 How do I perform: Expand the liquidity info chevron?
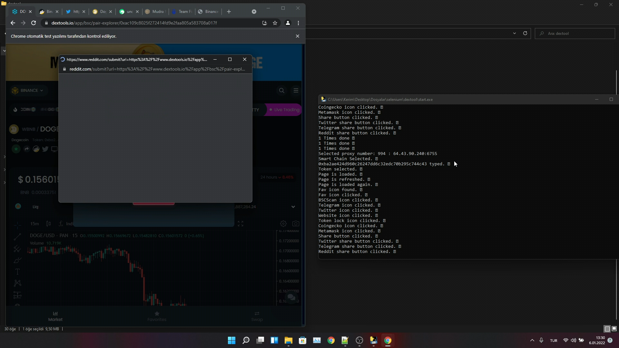(293, 207)
